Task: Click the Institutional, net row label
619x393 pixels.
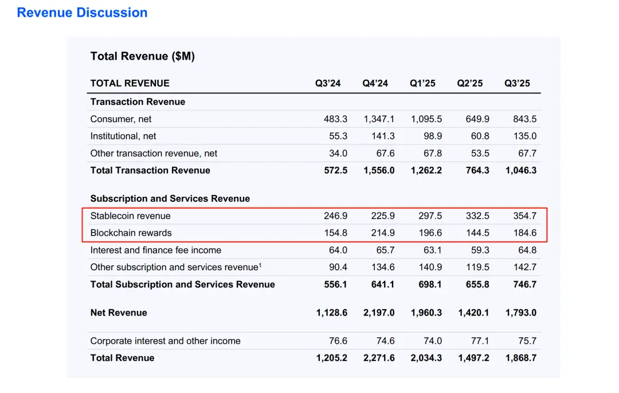Action: (123, 136)
